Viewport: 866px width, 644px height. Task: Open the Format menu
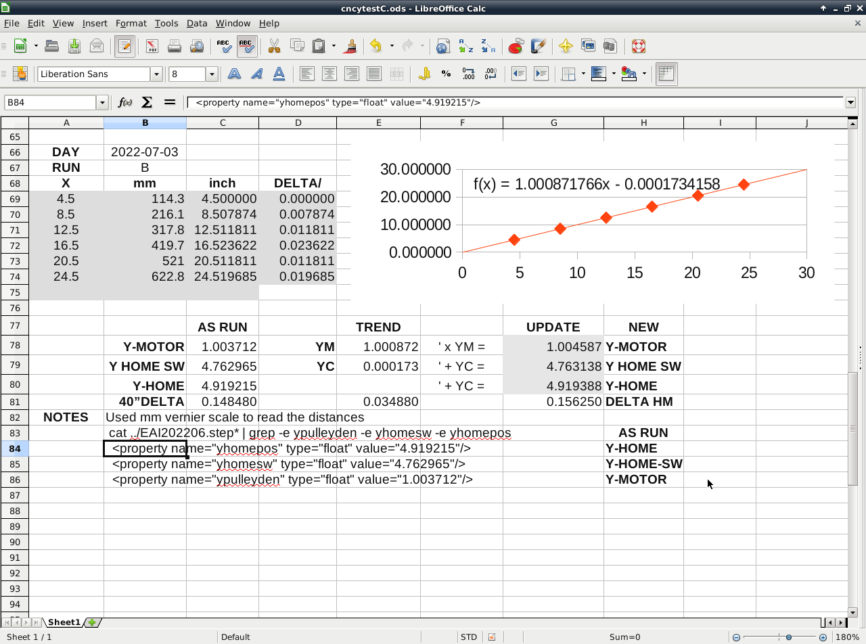tap(131, 23)
